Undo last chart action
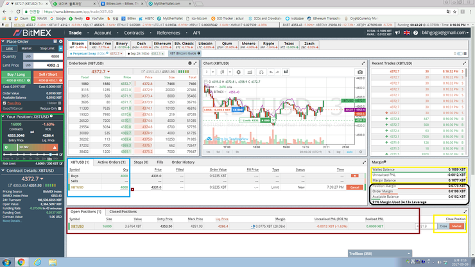 click(271, 72)
